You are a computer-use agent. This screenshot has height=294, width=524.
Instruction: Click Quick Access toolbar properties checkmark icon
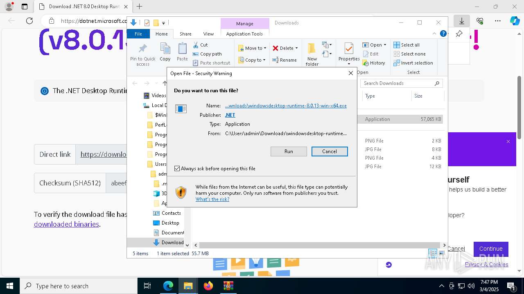(147, 23)
